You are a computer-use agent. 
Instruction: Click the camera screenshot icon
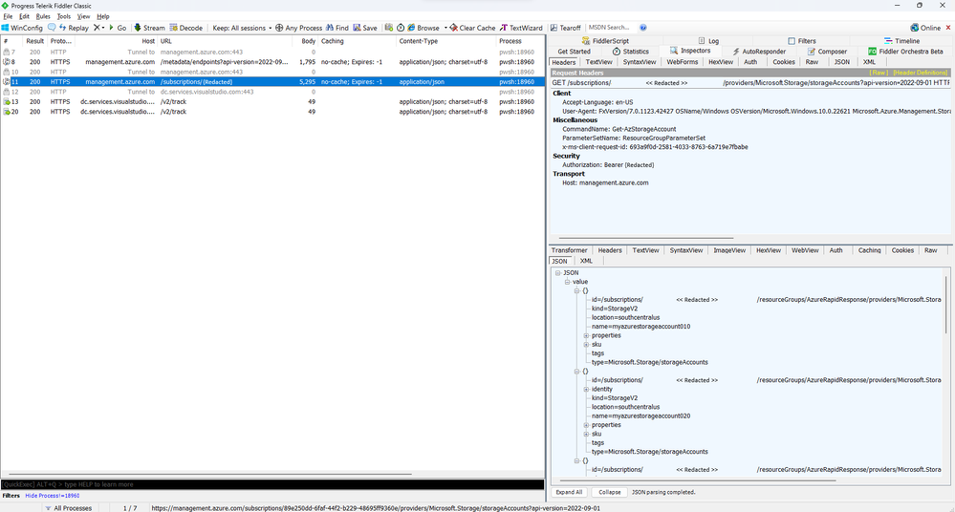[388, 28]
